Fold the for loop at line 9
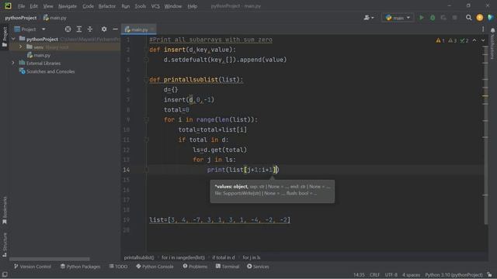Image resolution: width=497 pixels, height=279 pixels. (147, 119)
